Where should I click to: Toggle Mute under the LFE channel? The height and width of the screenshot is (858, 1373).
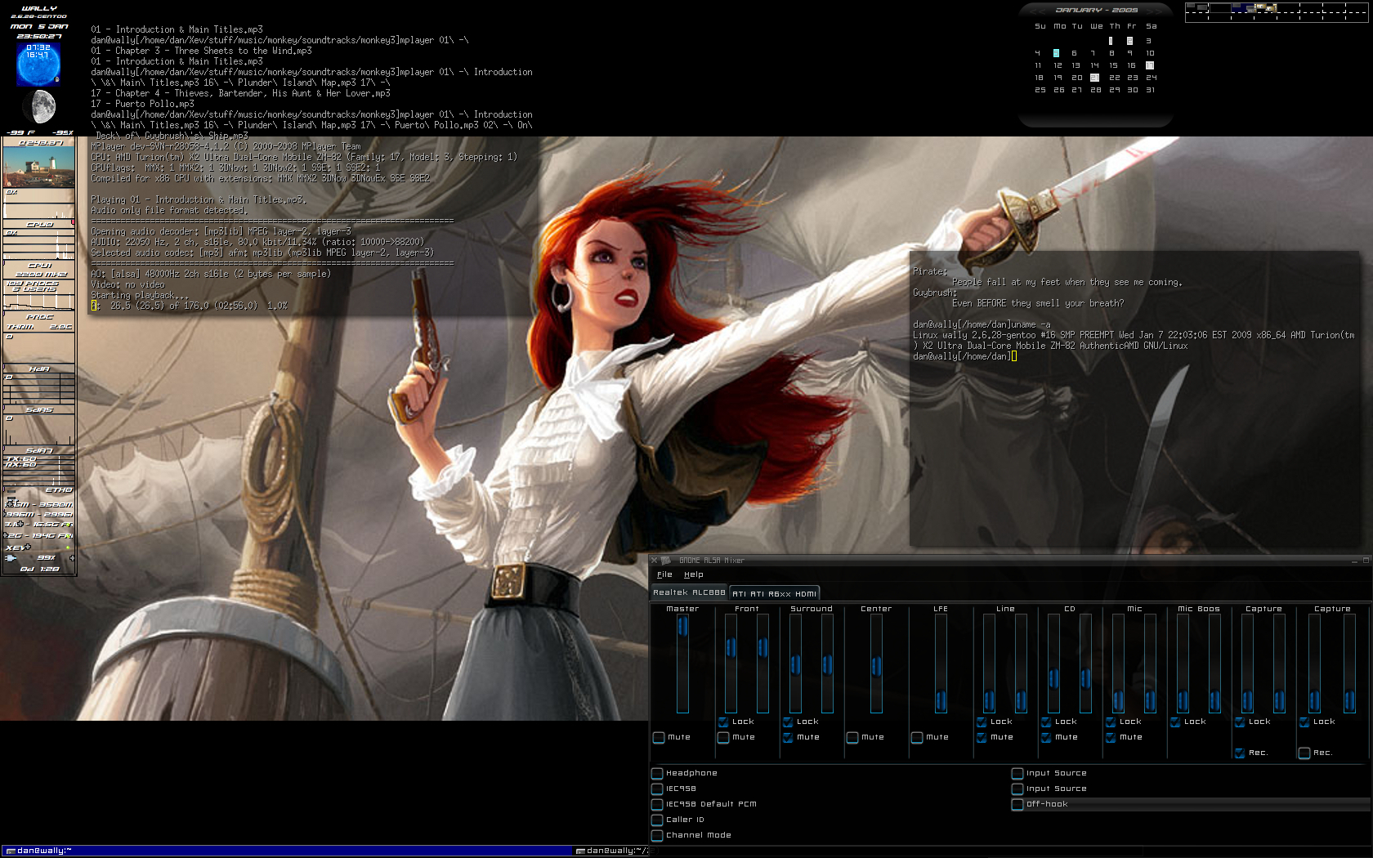tap(917, 737)
